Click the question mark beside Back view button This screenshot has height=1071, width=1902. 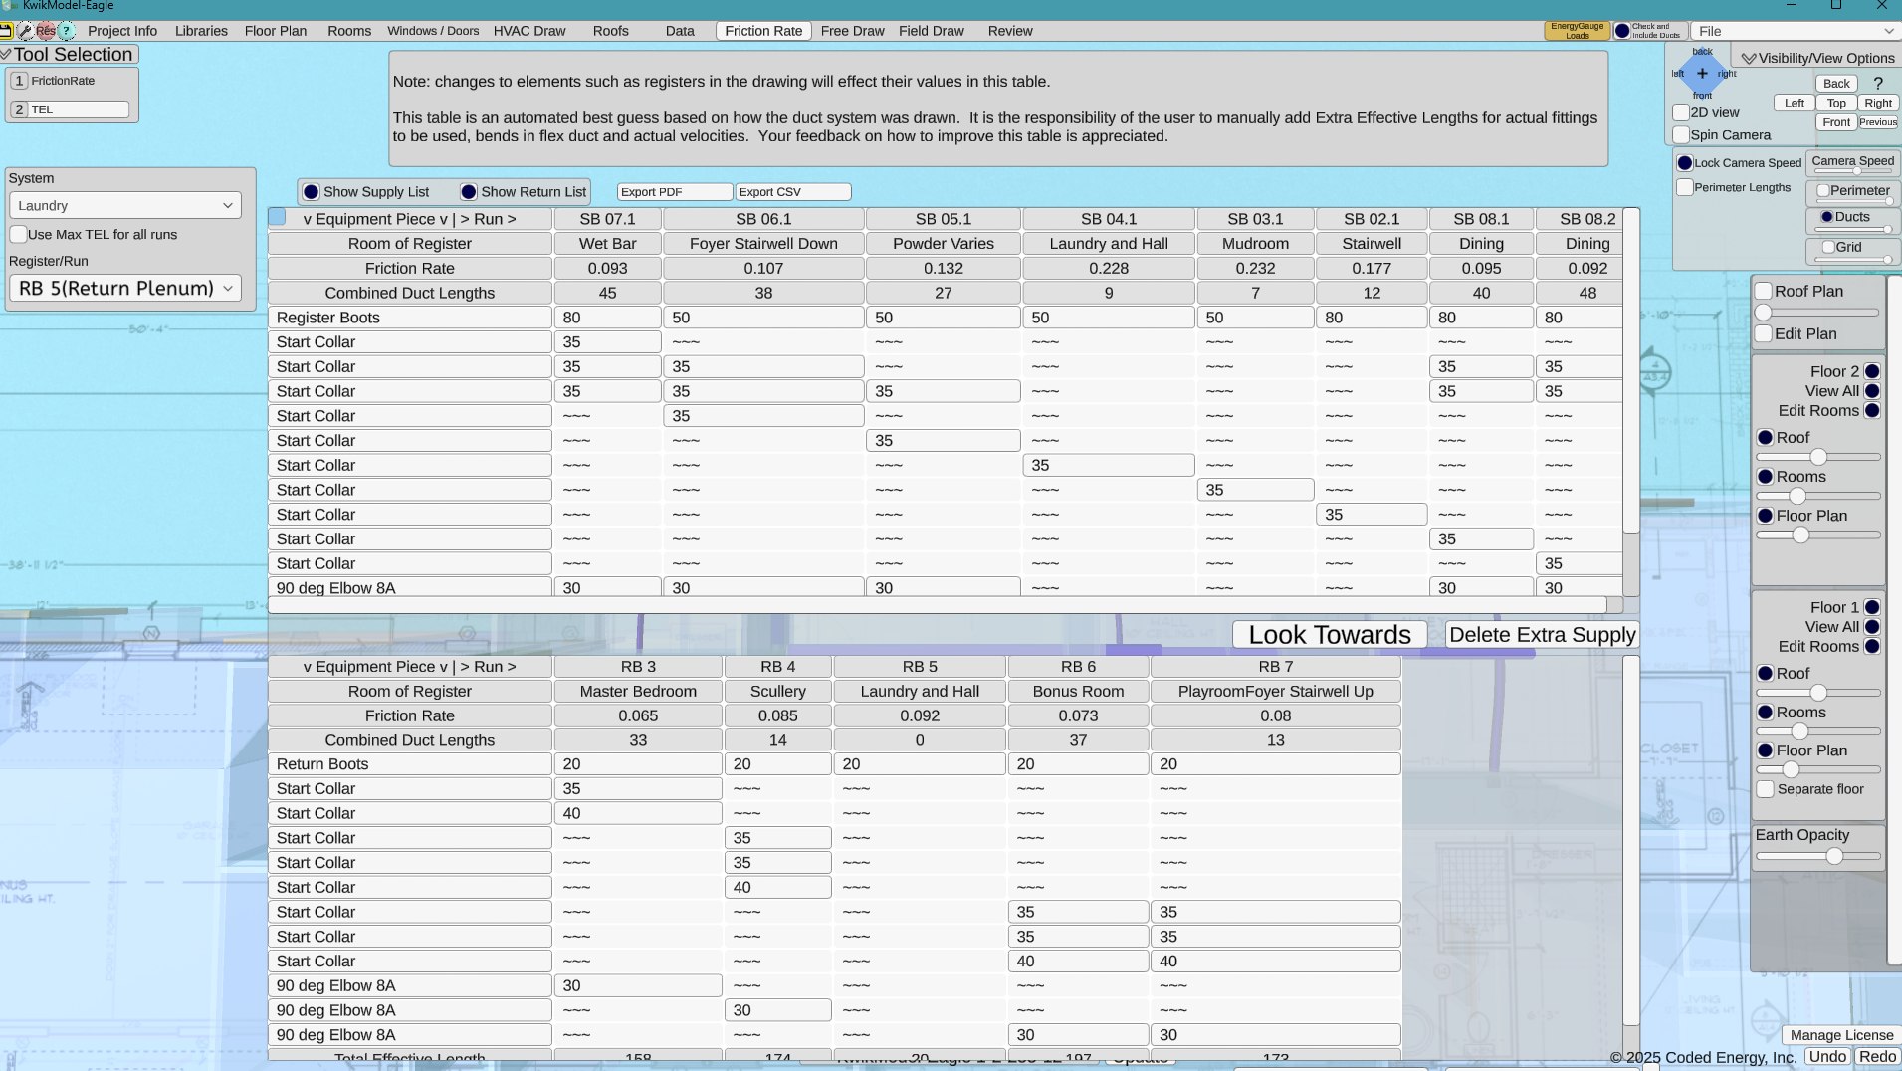click(1878, 84)
